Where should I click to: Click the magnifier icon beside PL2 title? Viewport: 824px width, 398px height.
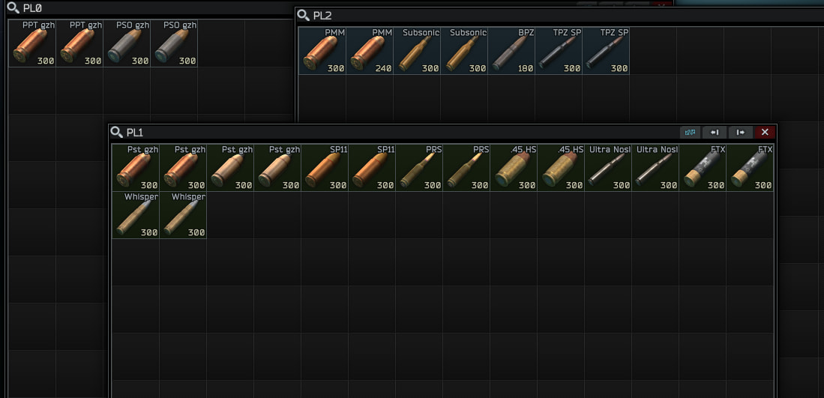click(303, 15)
